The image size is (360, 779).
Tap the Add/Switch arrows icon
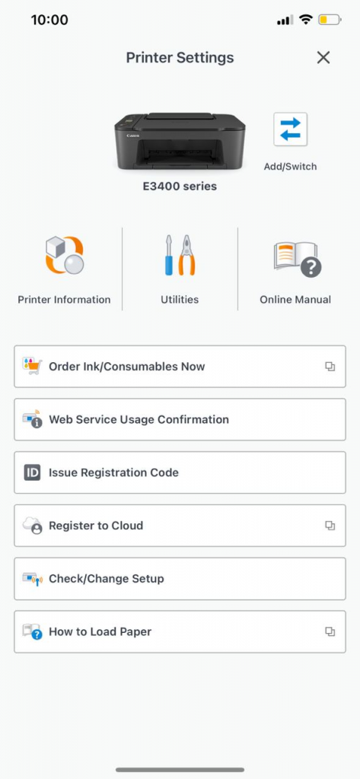coord(291,129)
